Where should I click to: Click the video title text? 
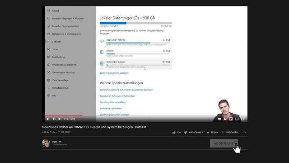pyautogui.click(x=94, y=127)
